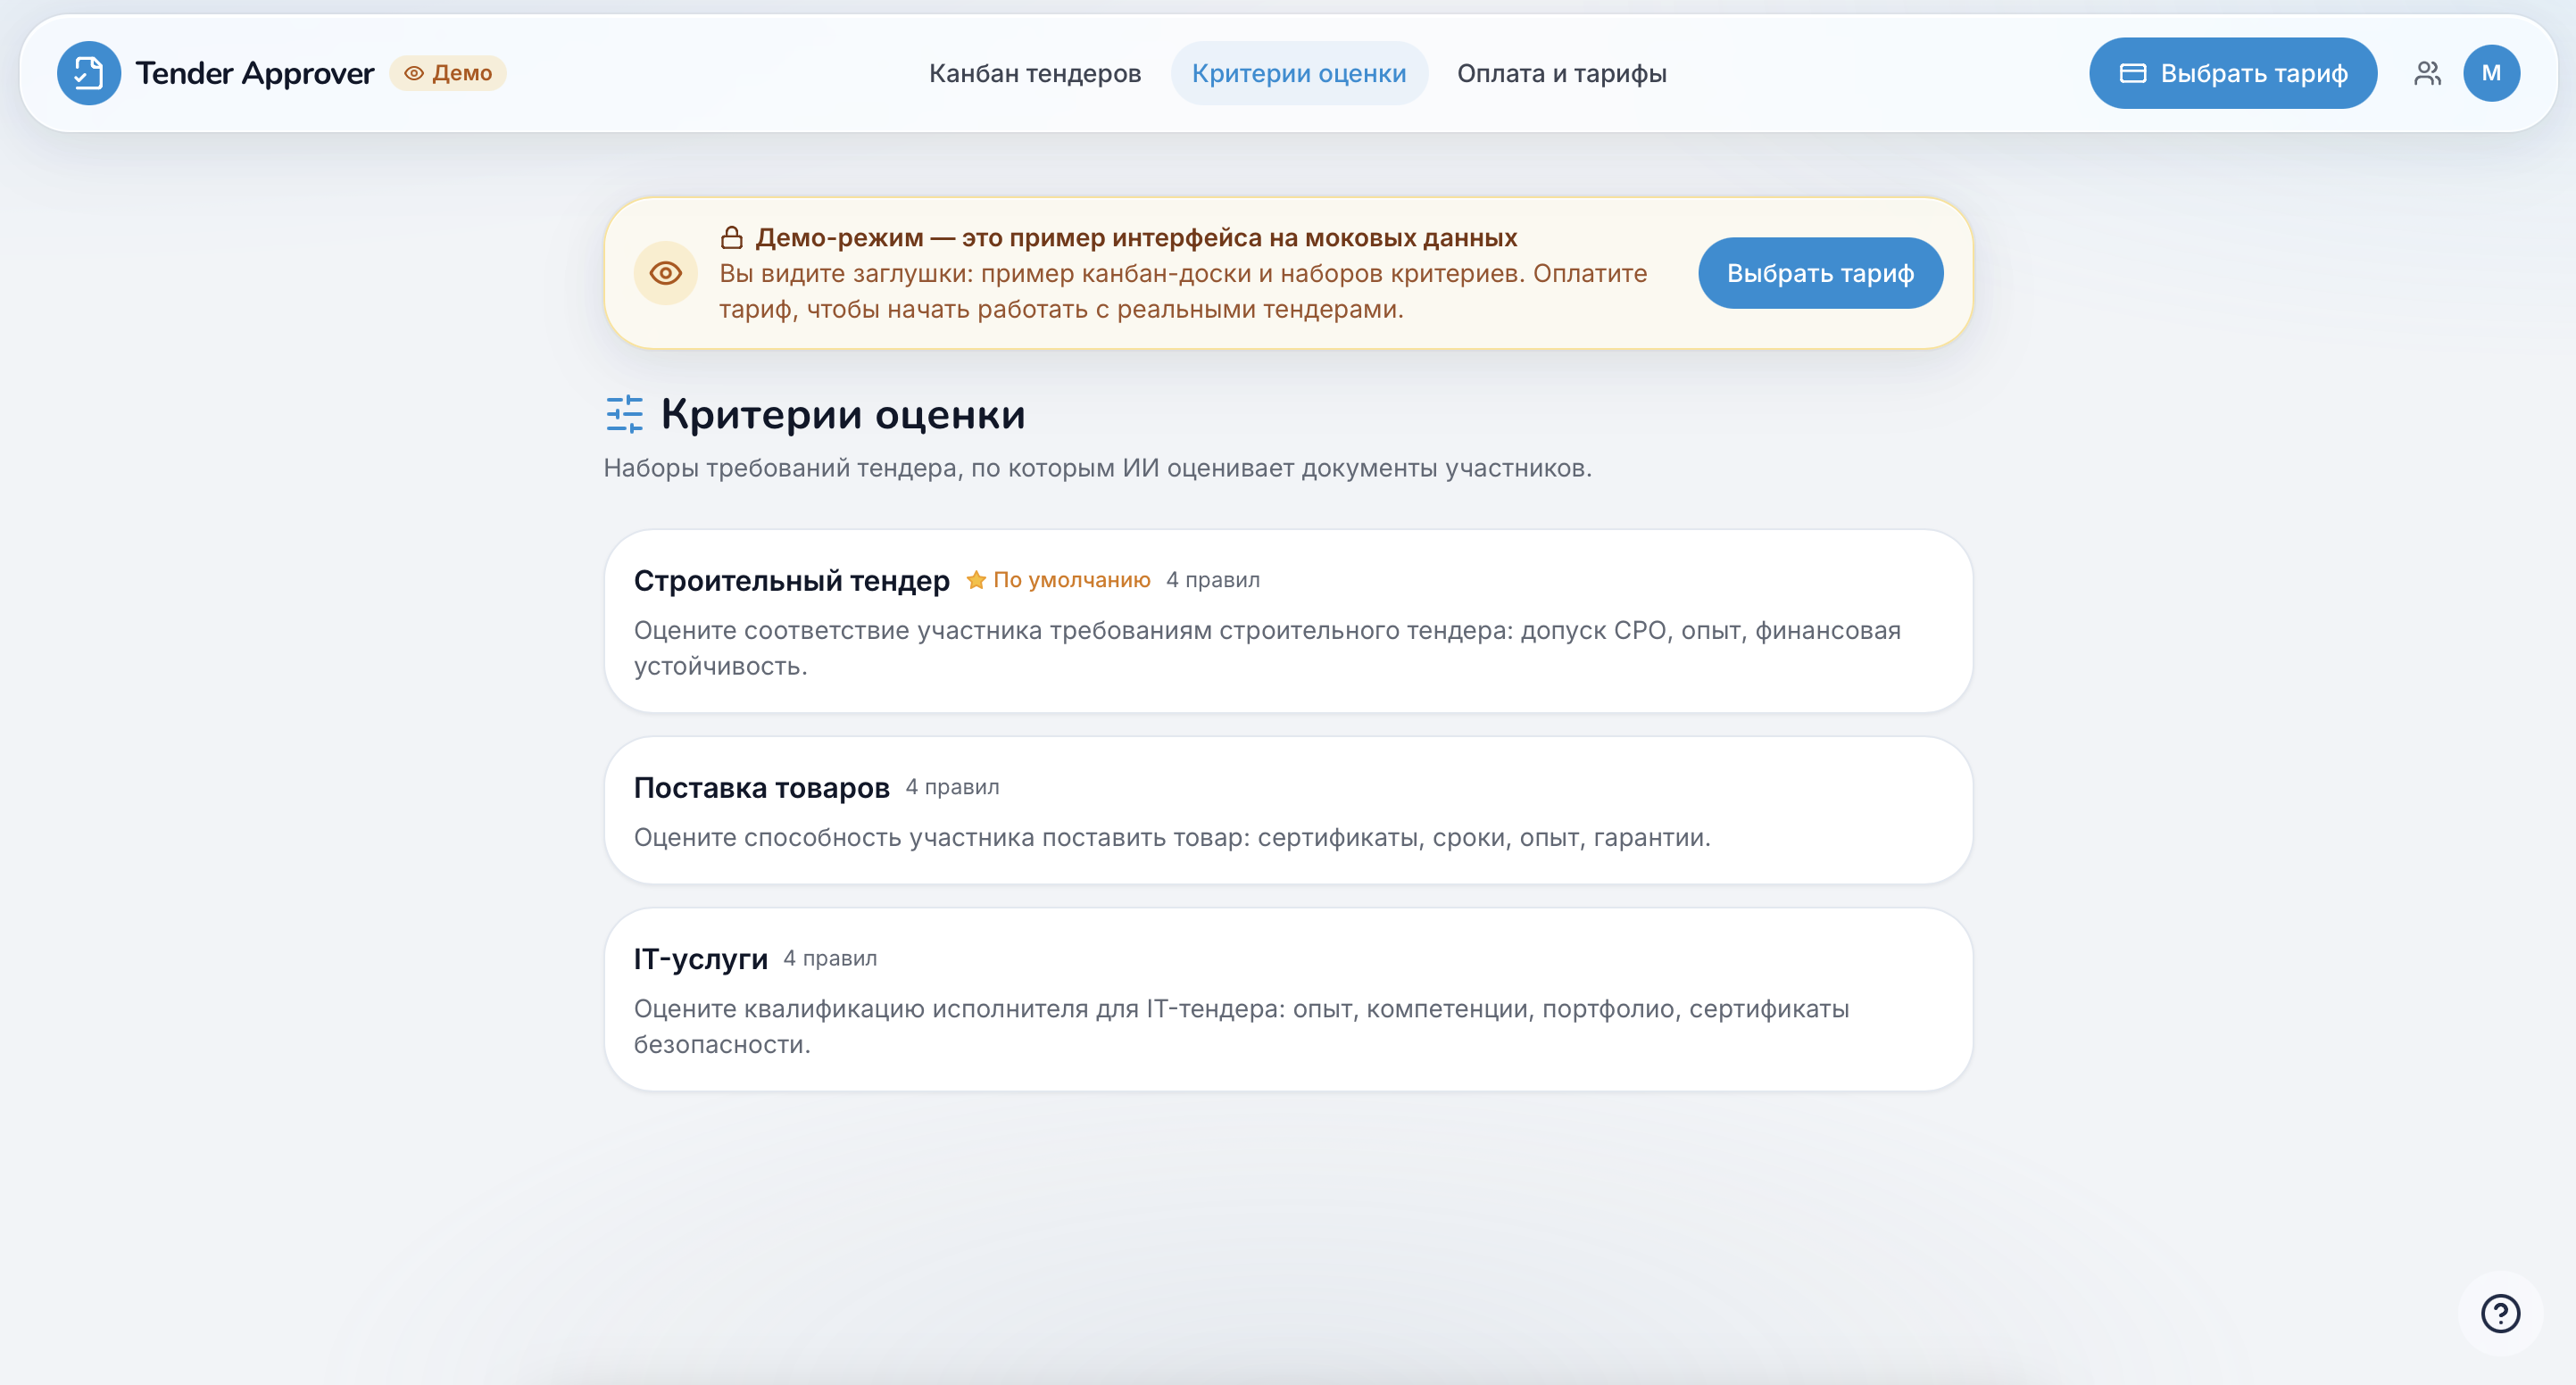Click the Tender Approver logo icon
Screen dimensions: 2576x1385
89,73
